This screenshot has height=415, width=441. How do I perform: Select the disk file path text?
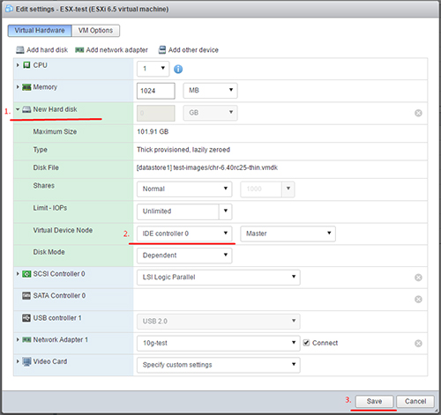(x=207, y=167)
